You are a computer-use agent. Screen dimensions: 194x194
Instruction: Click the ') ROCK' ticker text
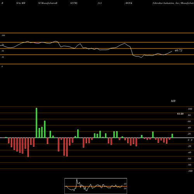click(128, 3)
